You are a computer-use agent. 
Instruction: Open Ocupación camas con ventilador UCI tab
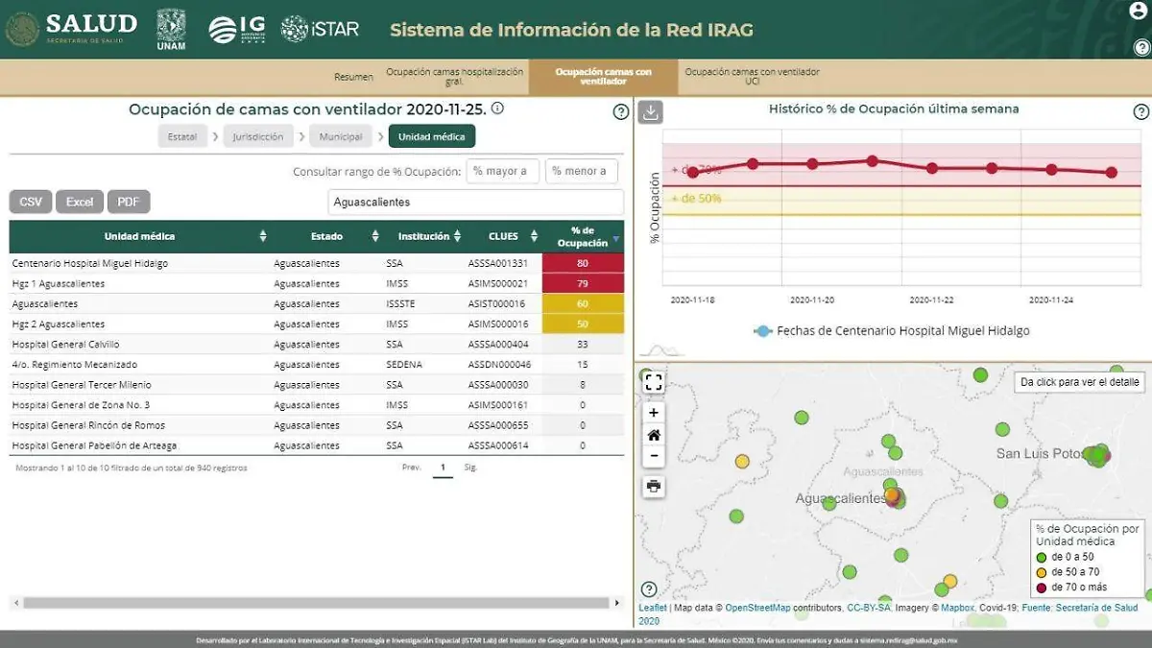click(752, 77)
